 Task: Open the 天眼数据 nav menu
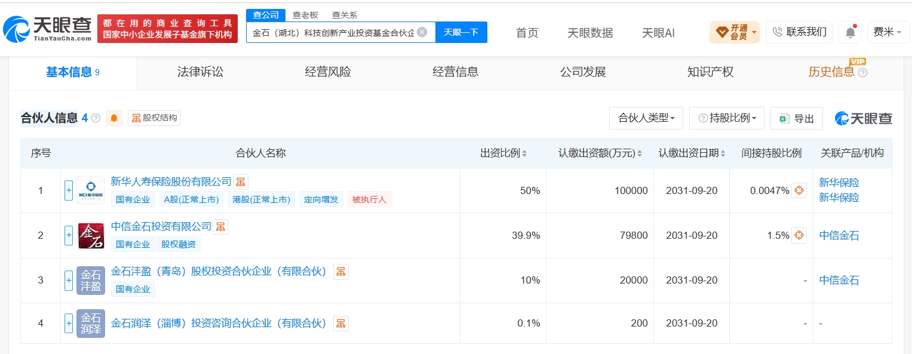(x=590, y=33)
